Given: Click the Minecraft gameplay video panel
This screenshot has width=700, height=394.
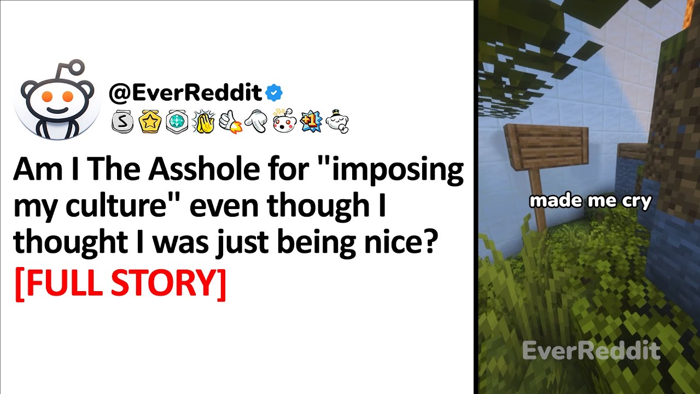Looking at the screenshot, I should tap(590, 197).
